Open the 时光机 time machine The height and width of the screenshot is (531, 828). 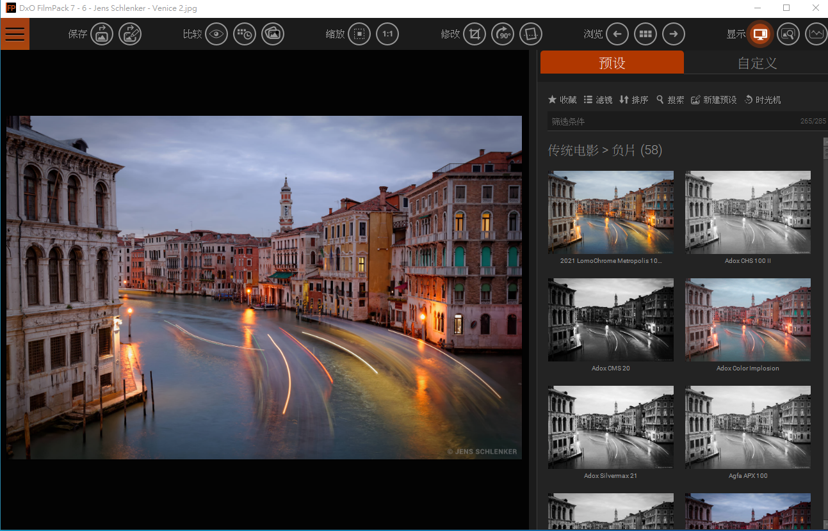763,100
